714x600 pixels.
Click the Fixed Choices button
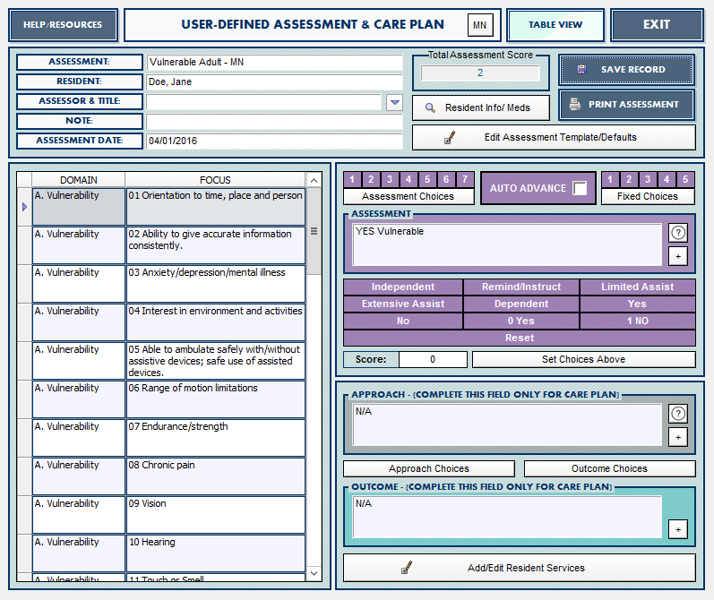point(648,196)
